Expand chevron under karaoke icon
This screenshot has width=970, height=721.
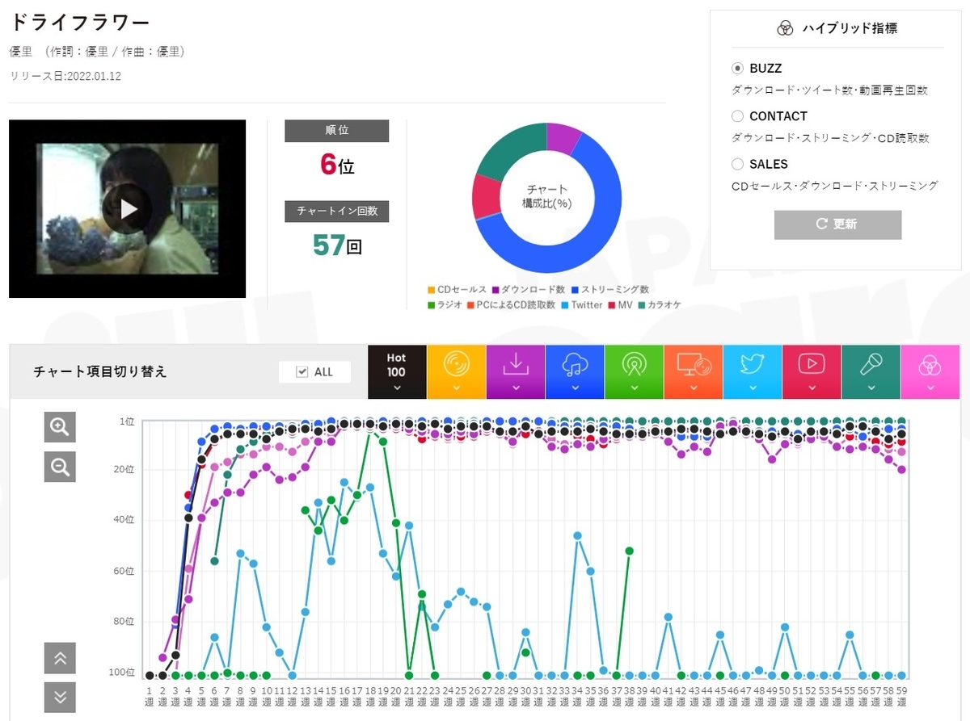(x=871, y=388)
